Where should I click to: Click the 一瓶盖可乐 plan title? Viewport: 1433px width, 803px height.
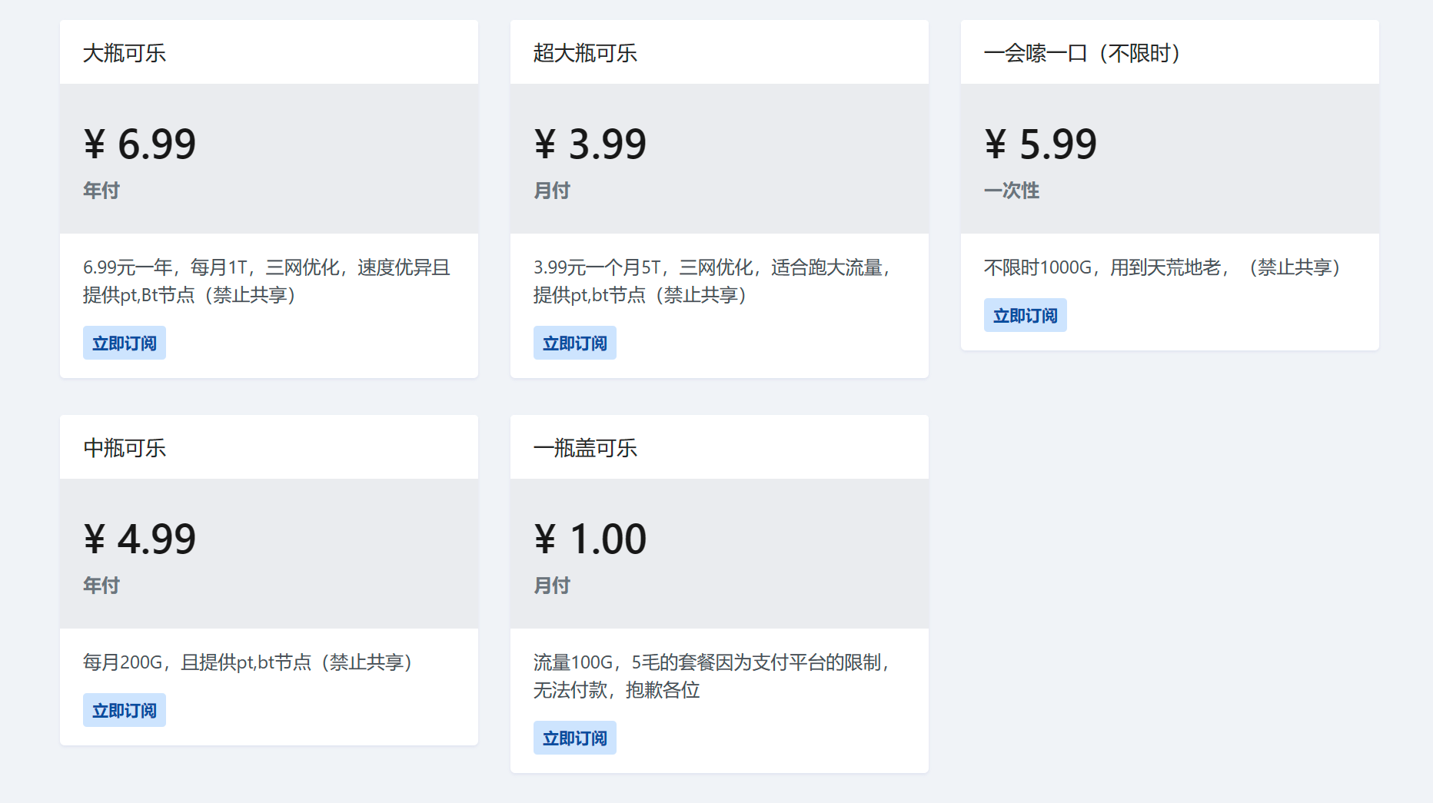pos(585,448)
